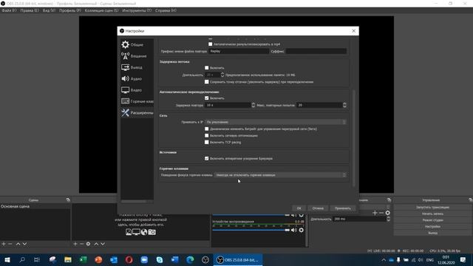
Task: Enable network optimizations checkbox
Action: (x=207, y=135)
